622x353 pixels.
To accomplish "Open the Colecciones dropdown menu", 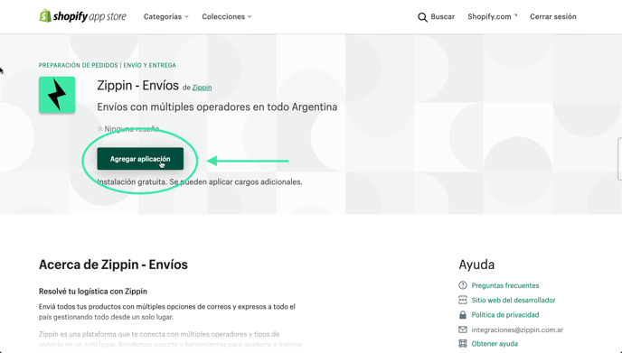I will coord(227,16).
